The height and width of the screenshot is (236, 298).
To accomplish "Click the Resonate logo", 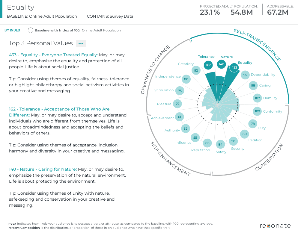I will tap(275, 226).
